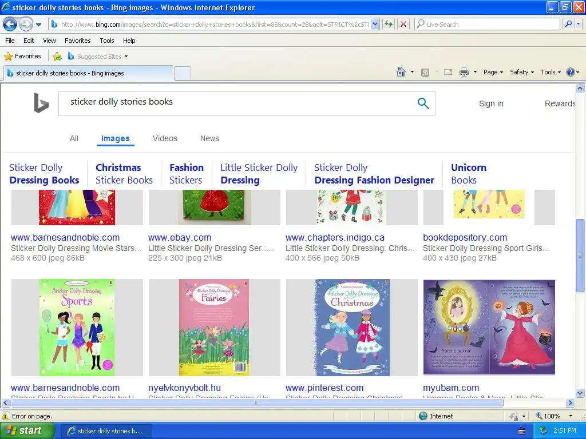The width and height of the screenshot is (586, 439).
Task: Click the Read Mail icon
Action: pos(448,72)
